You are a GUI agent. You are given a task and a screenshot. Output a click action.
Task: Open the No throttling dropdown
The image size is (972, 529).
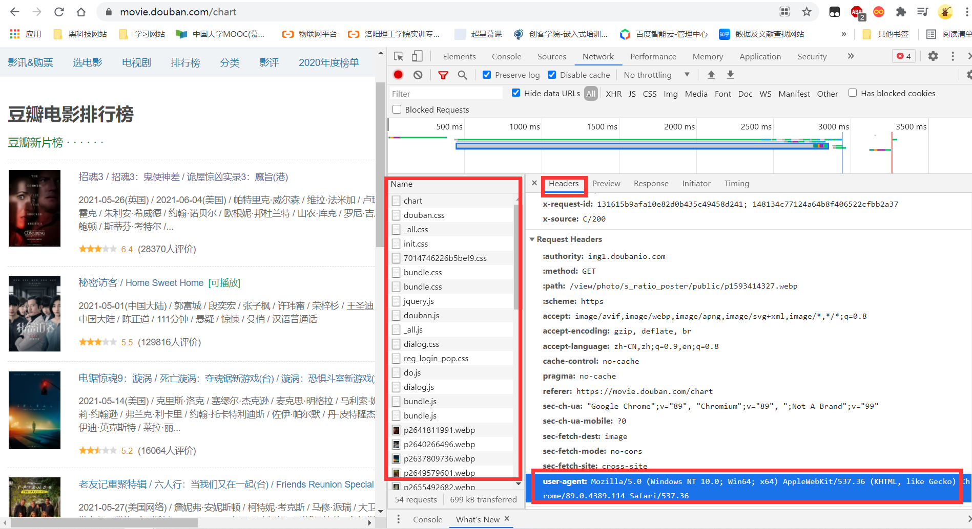click(656, 75)
